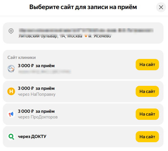Image resolution: width=168 pixels, height=151 pixels.
Task: Click the 'Сайт клиники' heading
Action: [22, 58]
